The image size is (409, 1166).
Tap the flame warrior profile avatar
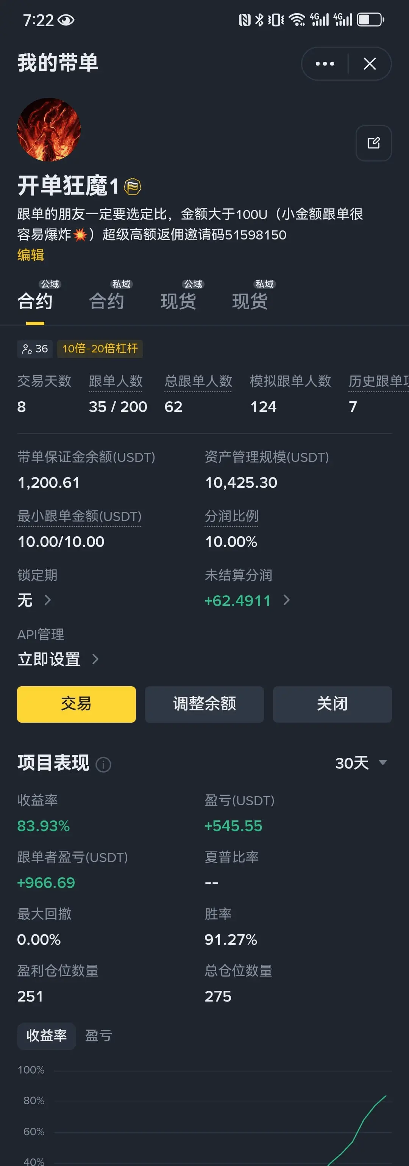click(49, 130)
